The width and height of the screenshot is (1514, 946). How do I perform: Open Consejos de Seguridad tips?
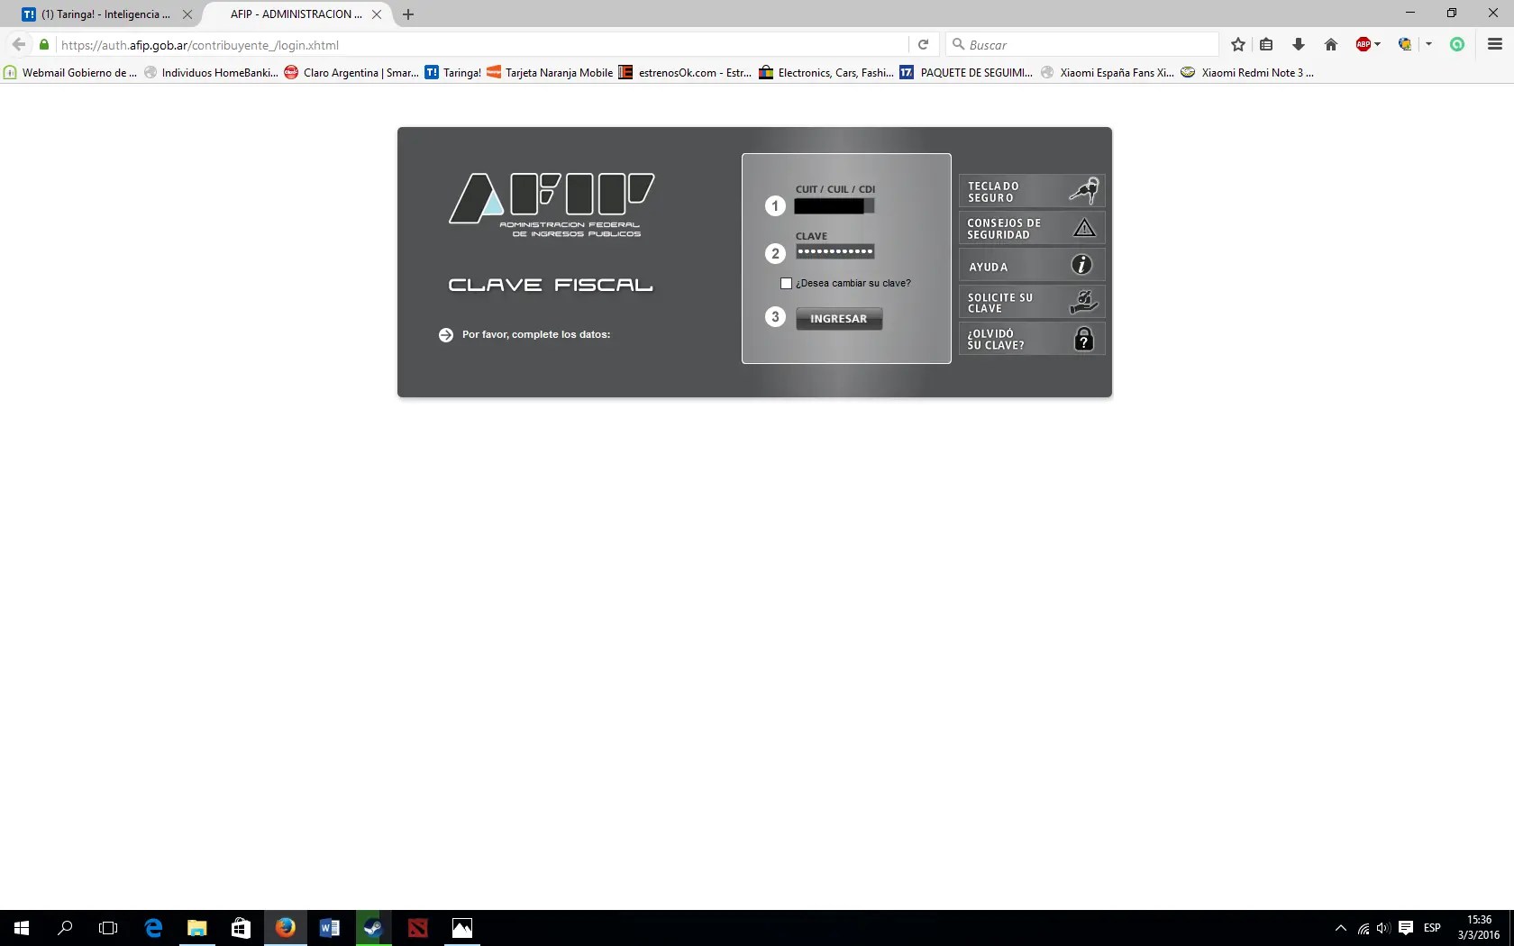pos(1032,228)
